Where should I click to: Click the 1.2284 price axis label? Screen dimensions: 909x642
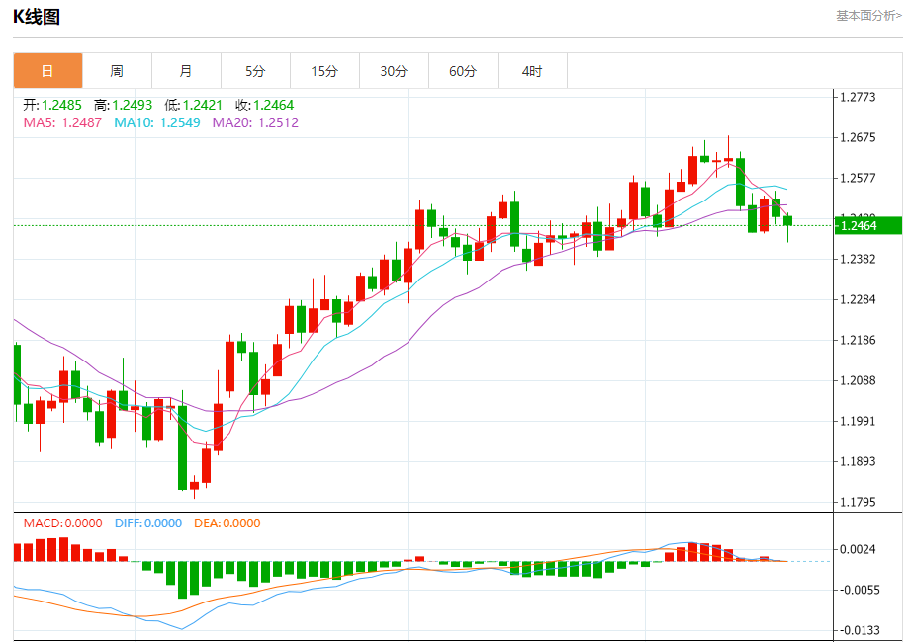point(858,300)
